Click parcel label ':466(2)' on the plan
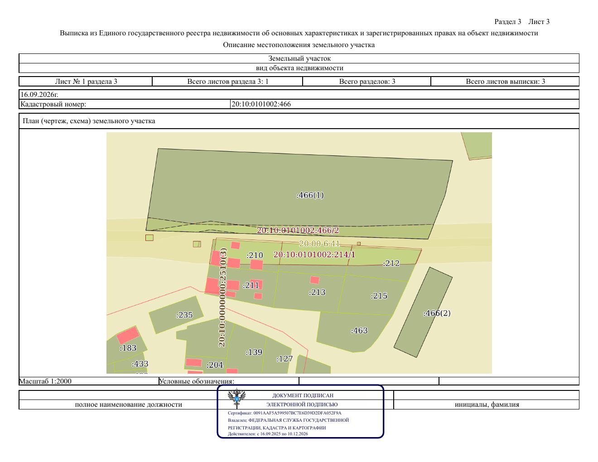Viewport: 598px width, 462px height. (x=437, y=313)
